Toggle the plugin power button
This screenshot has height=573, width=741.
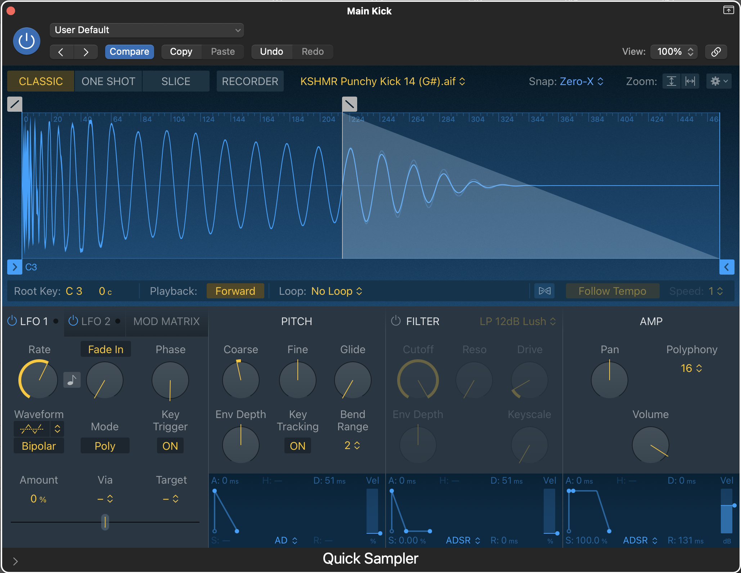pyautogui.click(x=27, y=41)
